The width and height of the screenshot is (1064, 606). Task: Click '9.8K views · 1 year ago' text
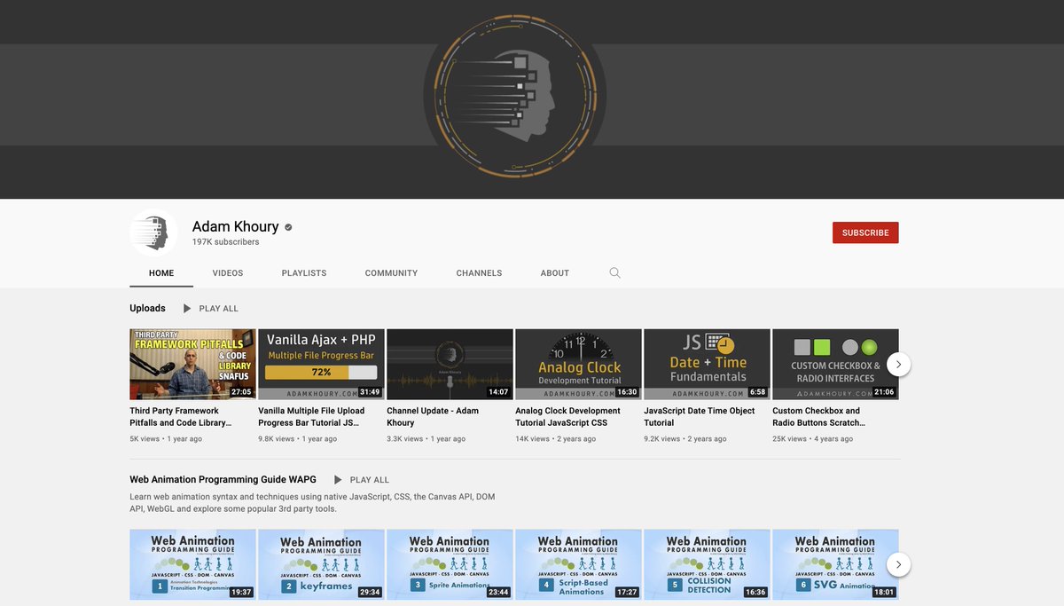click(298, 439)
